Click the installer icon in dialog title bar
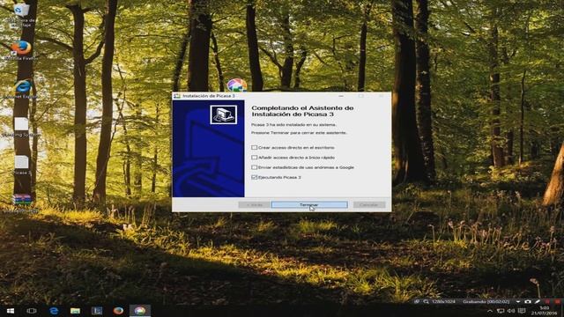564x317 pixels. coord(176,96)
